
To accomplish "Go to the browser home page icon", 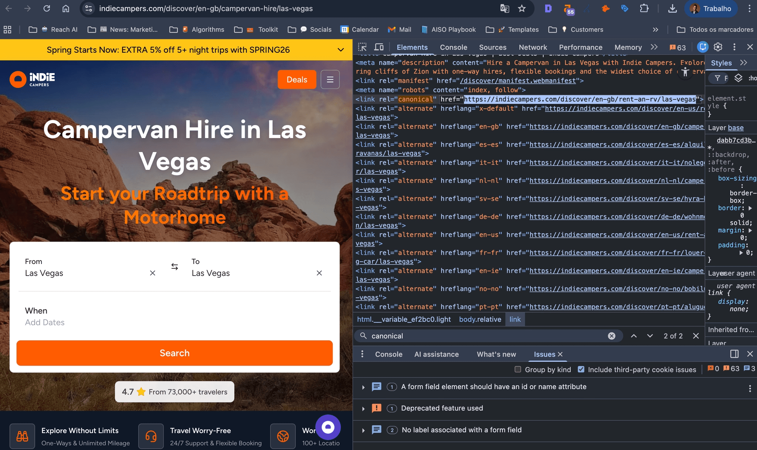I will tap(66, 8).
